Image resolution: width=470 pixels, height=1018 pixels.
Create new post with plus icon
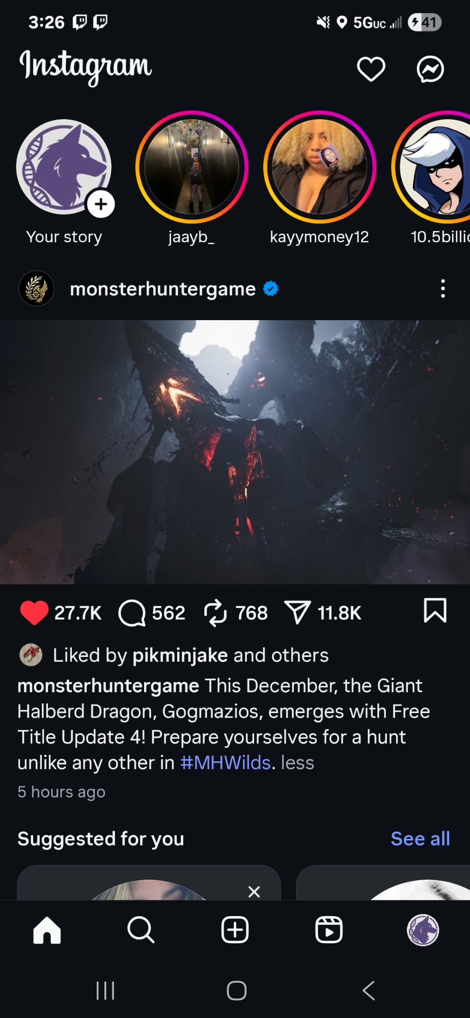[x=235, y=930]
